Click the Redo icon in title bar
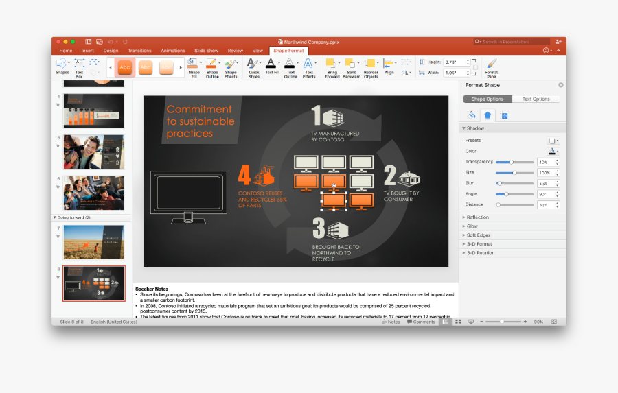 coord(126,42)
